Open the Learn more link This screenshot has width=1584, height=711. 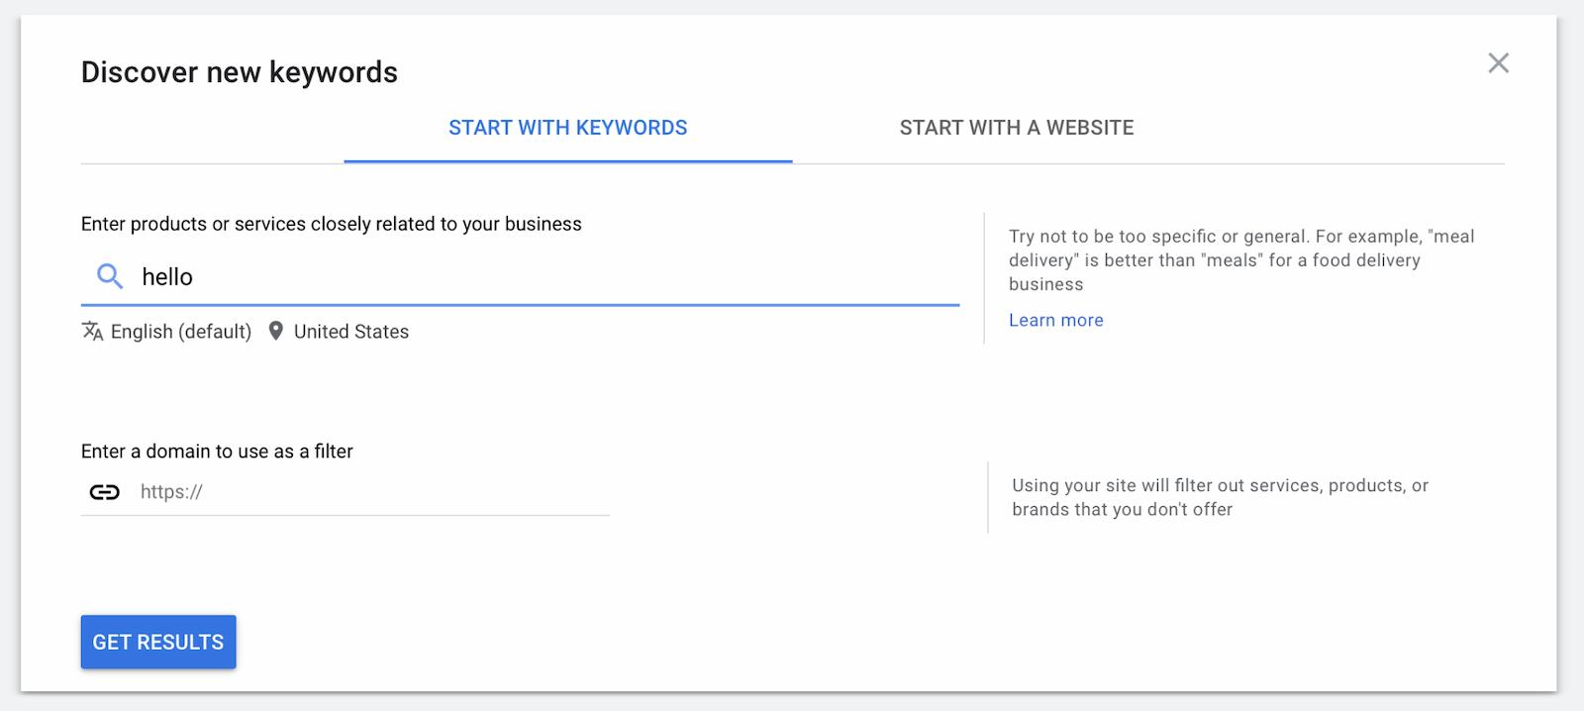click(x=1055, y=320)
